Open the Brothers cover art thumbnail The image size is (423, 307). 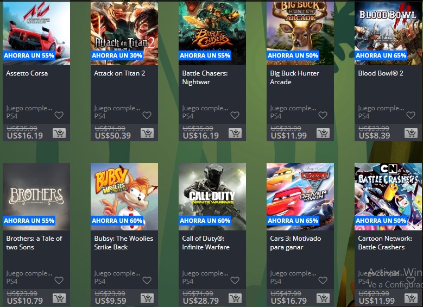(x=36, y=197)
